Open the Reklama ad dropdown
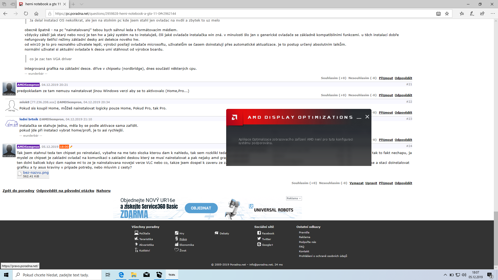The width and height of the screenshot is (498, 280). coord(294,198)
